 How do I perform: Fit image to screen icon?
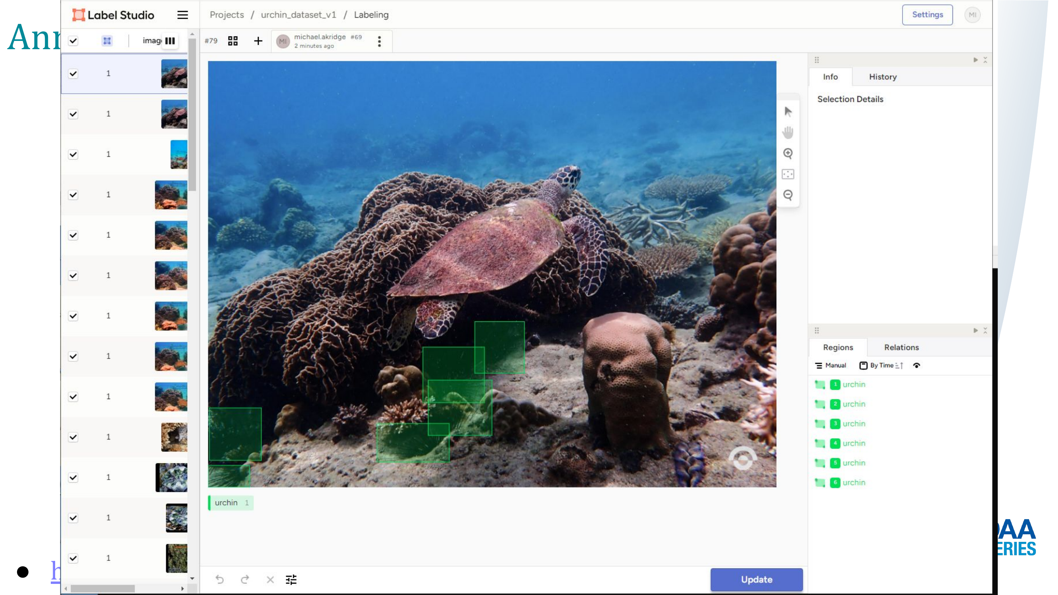click(x=788, y=174)
